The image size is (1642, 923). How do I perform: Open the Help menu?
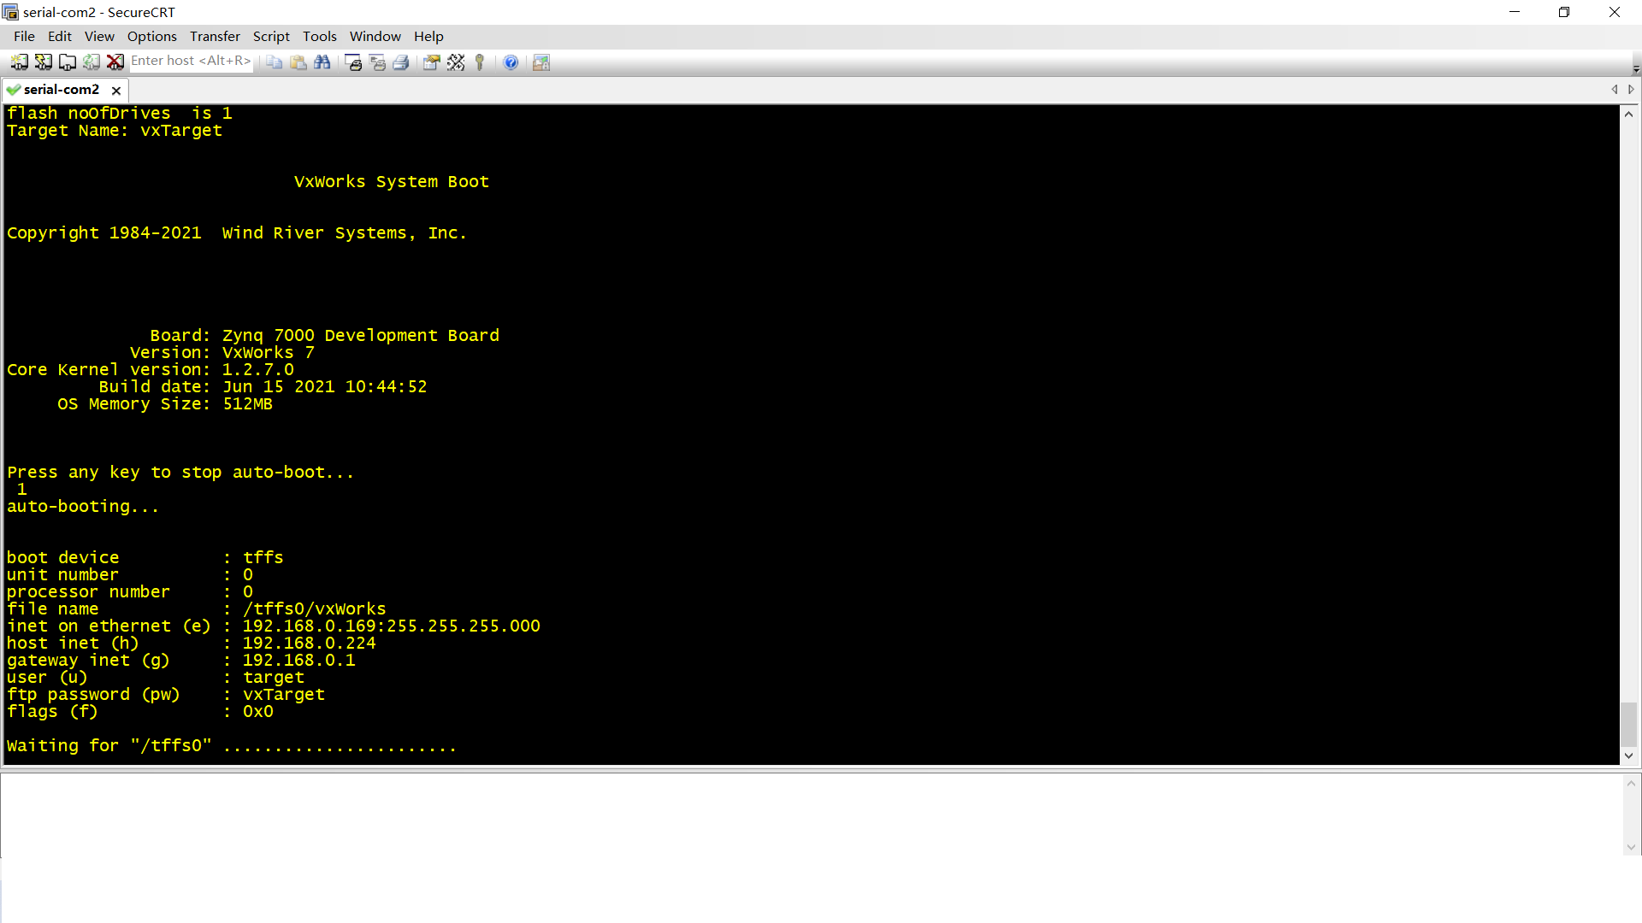pyautogui.click(x=428, y=36)
